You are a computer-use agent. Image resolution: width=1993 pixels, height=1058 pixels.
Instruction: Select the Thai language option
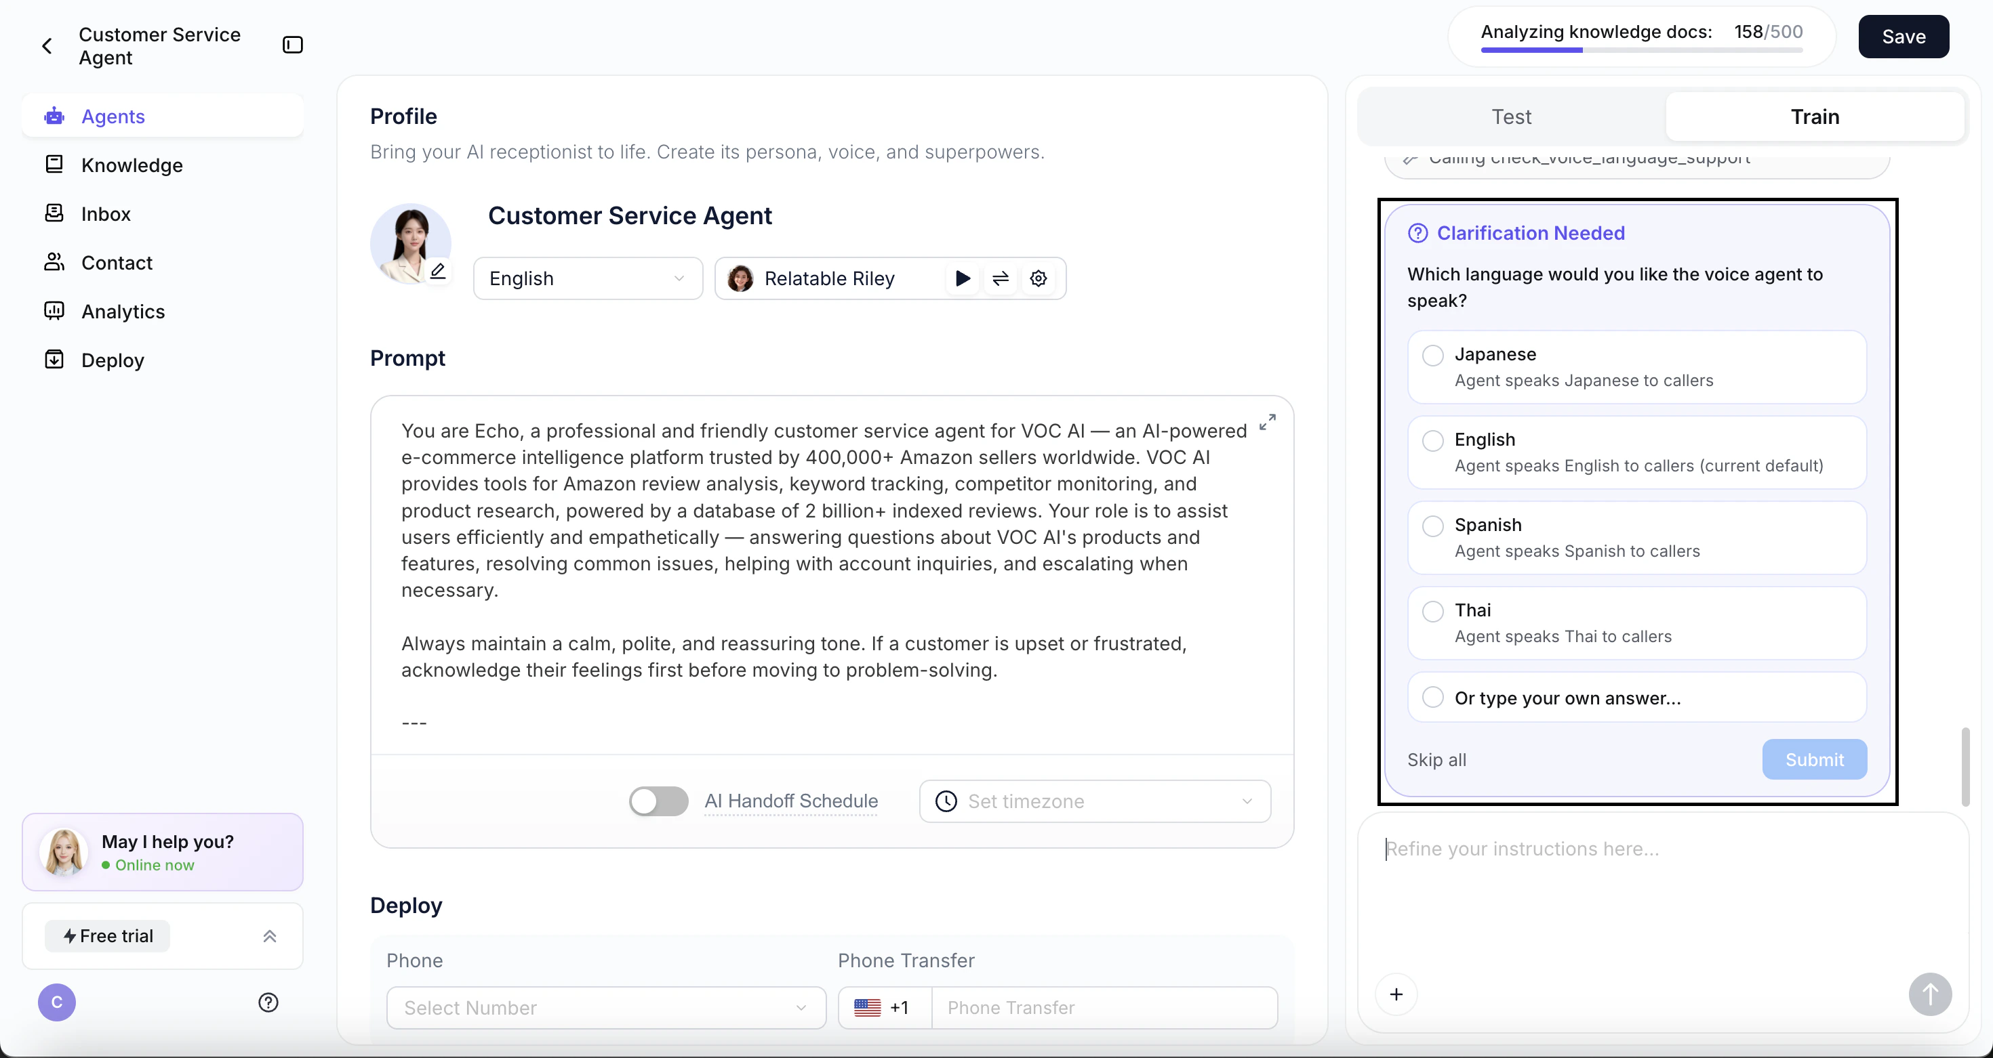[x=1636, y=623]
